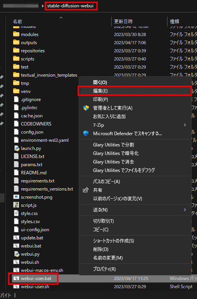Screen dimensions: 197x299
Task: Select the webui-user.sh file name
Action: [x=35, y=287]
